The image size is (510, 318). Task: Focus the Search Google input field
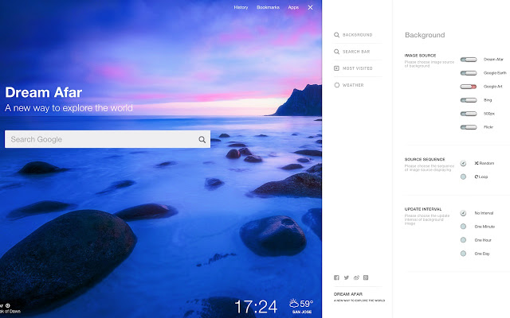point(108,139)
